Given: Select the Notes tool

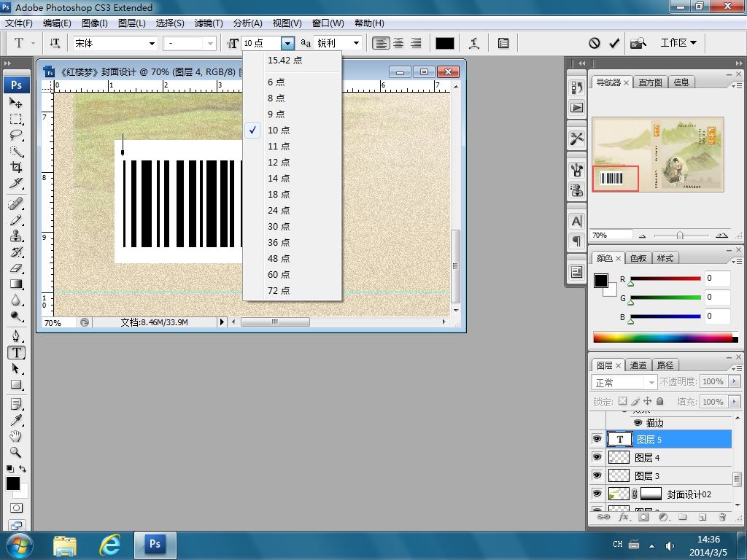Looking at the screenshot, I should pyautogui.click(x=16, y=405).
